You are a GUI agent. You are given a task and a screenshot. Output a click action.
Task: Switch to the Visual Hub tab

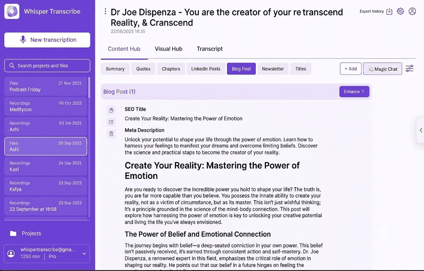(x=169, y=49)
